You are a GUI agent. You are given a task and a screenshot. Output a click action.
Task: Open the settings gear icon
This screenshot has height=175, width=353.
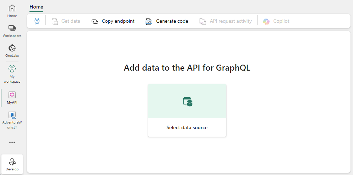coord(37,21)
